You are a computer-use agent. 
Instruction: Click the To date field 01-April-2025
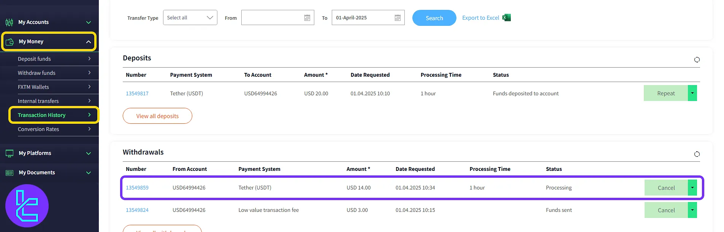click(x=368, y=17)
